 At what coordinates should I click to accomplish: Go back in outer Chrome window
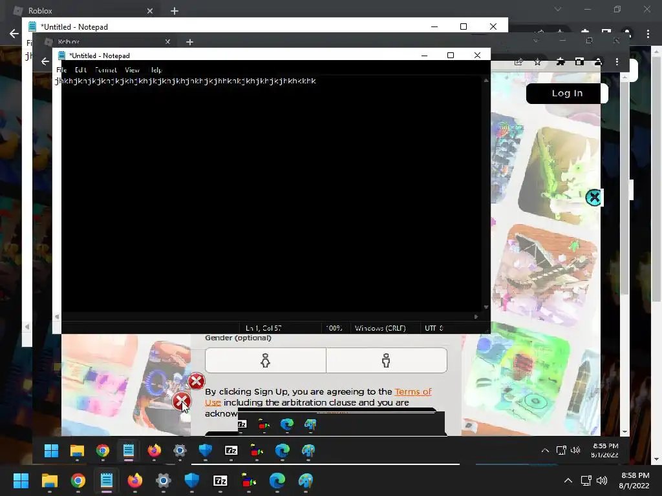click(14, 34)
